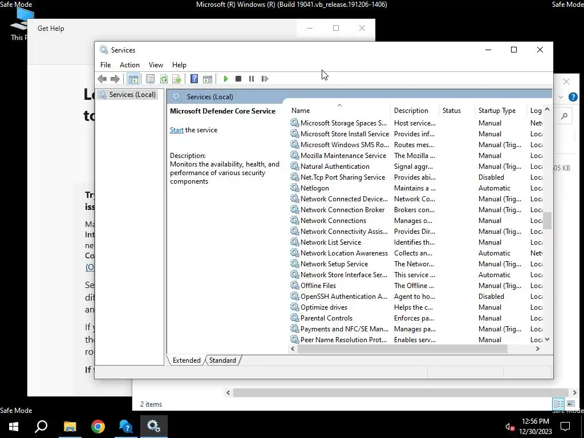The image size is (584, 438).
Task: Click the Export List toolbar icon
Action: [x=177, y=79]
